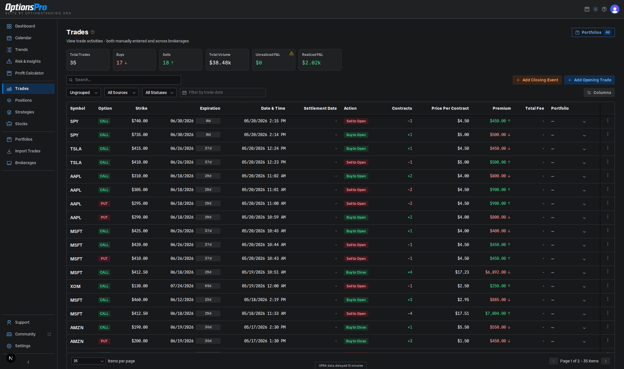Open All Sources dropdown
The image size is (624, 369).
coord(122,93)
